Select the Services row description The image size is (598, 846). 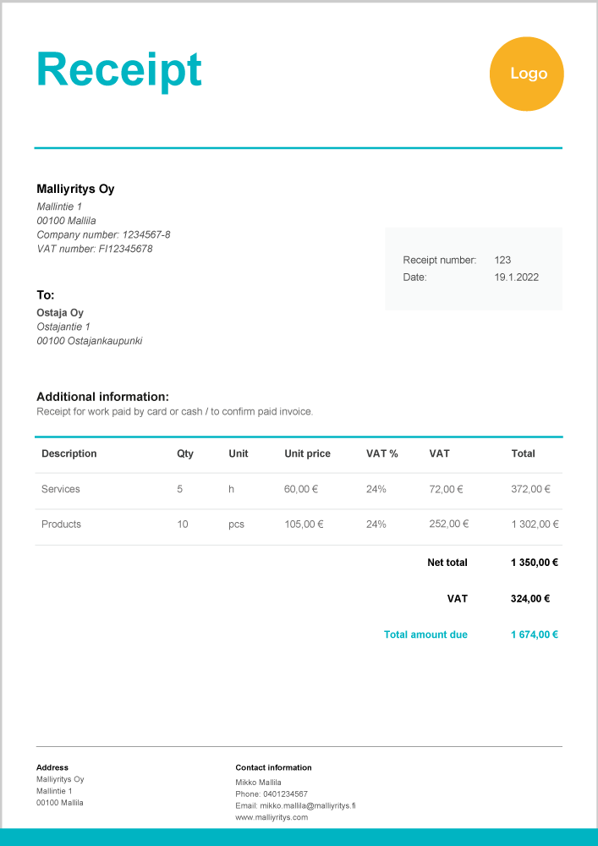pos(61,489)
